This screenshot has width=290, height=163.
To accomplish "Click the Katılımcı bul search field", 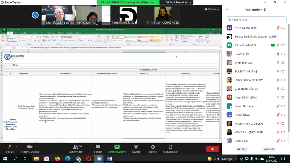I will pos(257,20).
